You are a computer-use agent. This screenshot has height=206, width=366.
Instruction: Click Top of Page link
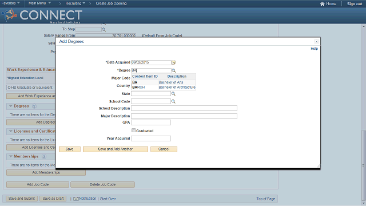click(265, 199)
